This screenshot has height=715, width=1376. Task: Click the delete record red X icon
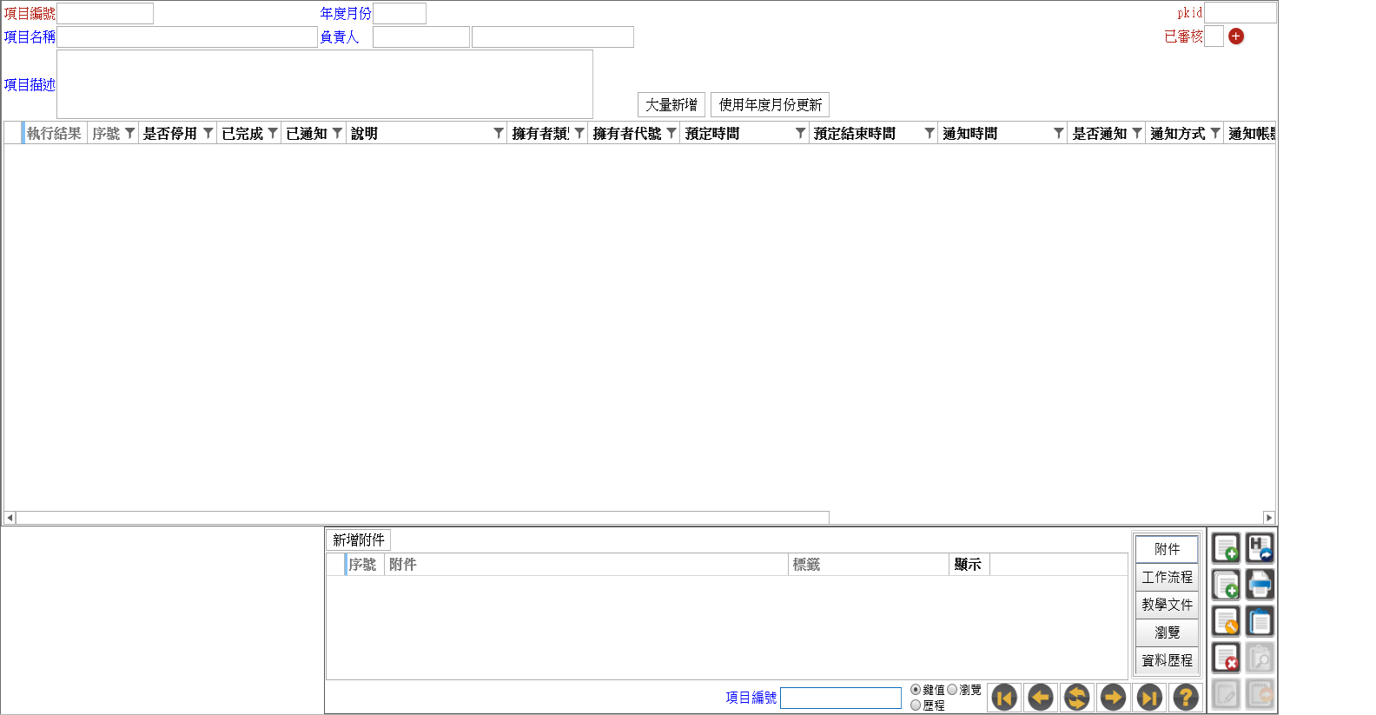point(1226,658)
